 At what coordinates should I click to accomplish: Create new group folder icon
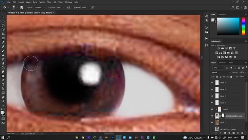233,133
